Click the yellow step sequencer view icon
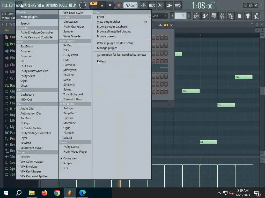 [x=166, y=25]
